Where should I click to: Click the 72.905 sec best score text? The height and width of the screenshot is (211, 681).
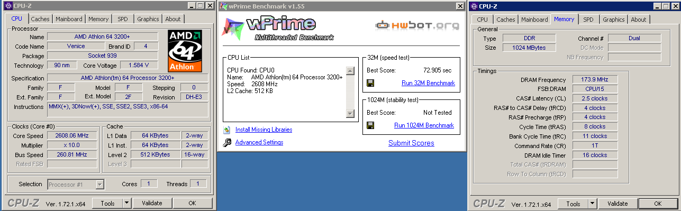point(437,70)
